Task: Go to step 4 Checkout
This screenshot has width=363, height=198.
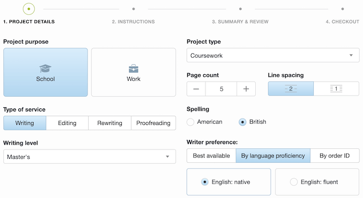Action: coord(342,22)
